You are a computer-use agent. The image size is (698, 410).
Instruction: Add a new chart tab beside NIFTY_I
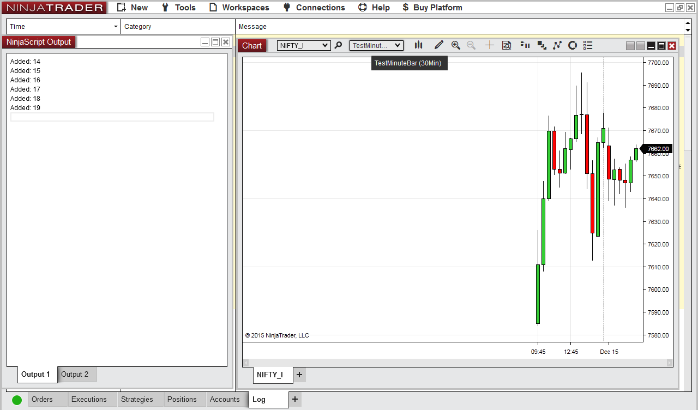[x=299, y=375]
